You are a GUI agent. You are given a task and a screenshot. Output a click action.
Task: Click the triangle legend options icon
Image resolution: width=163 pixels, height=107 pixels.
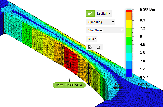(98, 47)
